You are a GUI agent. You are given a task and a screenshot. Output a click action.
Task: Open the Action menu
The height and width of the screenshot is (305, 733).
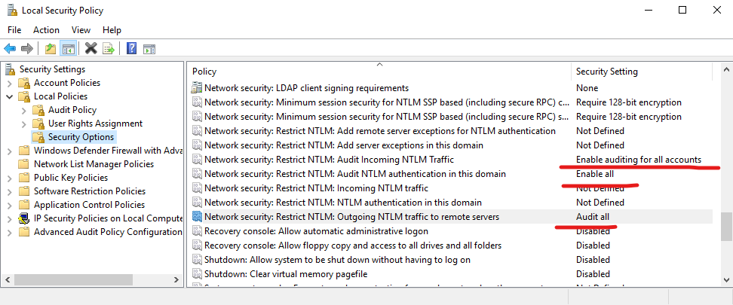[46, 30]
